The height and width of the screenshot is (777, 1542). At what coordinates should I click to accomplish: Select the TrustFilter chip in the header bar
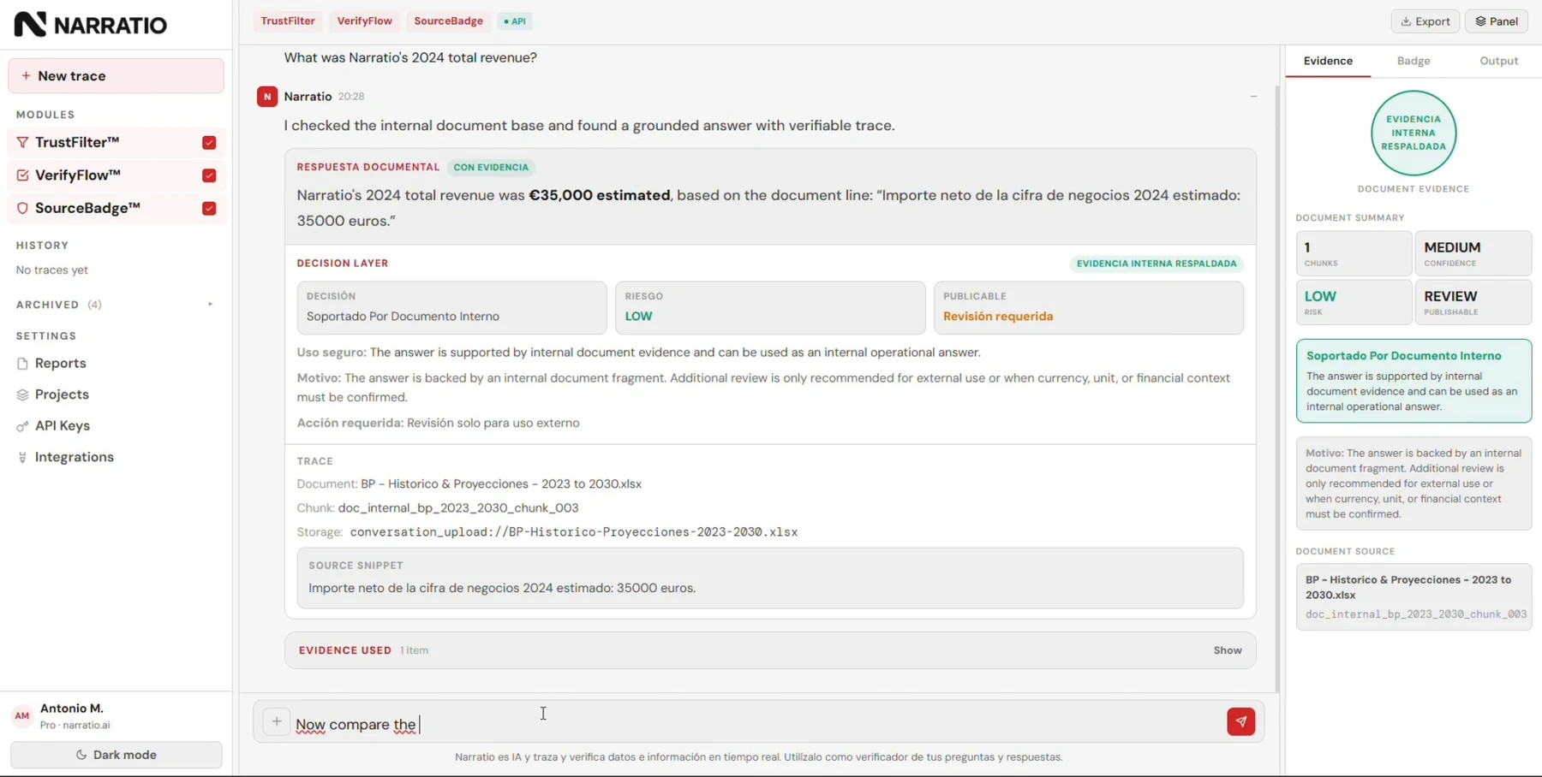coord(288,21)
